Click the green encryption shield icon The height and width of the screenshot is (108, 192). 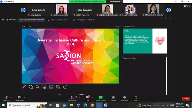pos(3,19)
